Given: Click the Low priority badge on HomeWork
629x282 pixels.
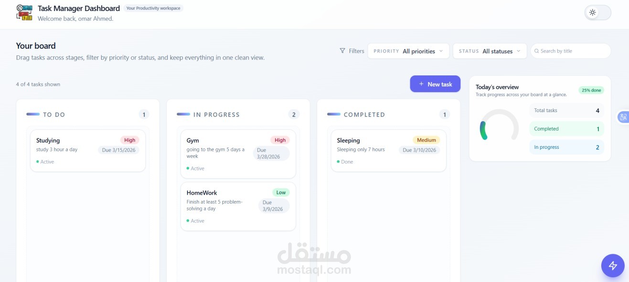Looking at the screenshot, I should coord(281,193).
